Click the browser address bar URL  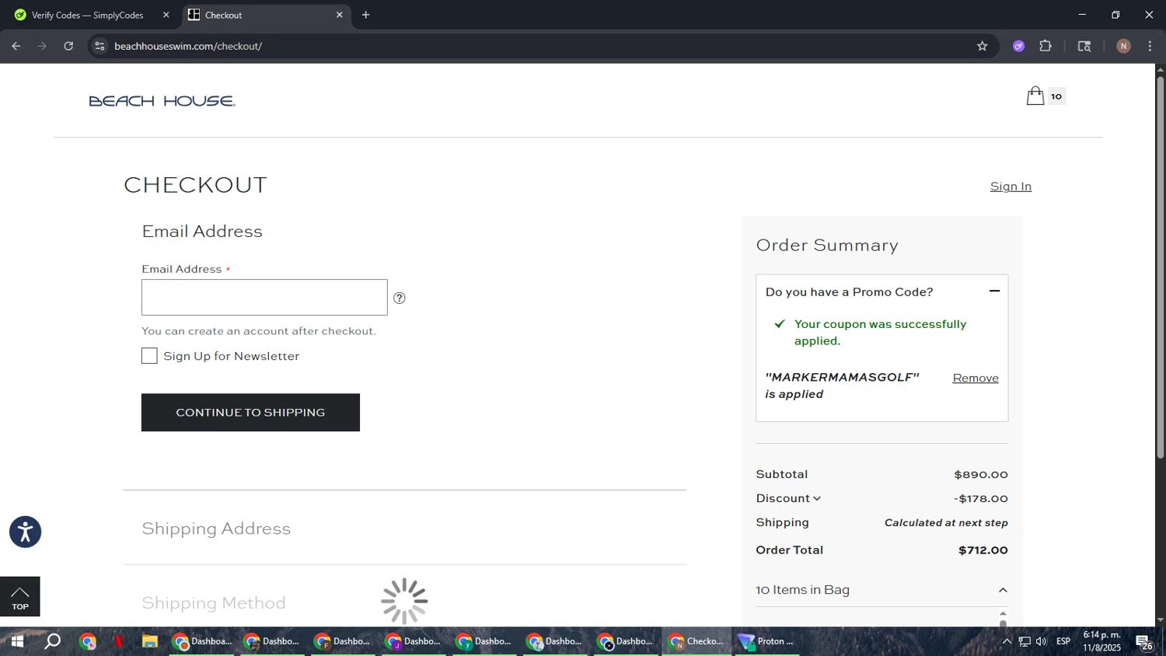tap(188, 46)
